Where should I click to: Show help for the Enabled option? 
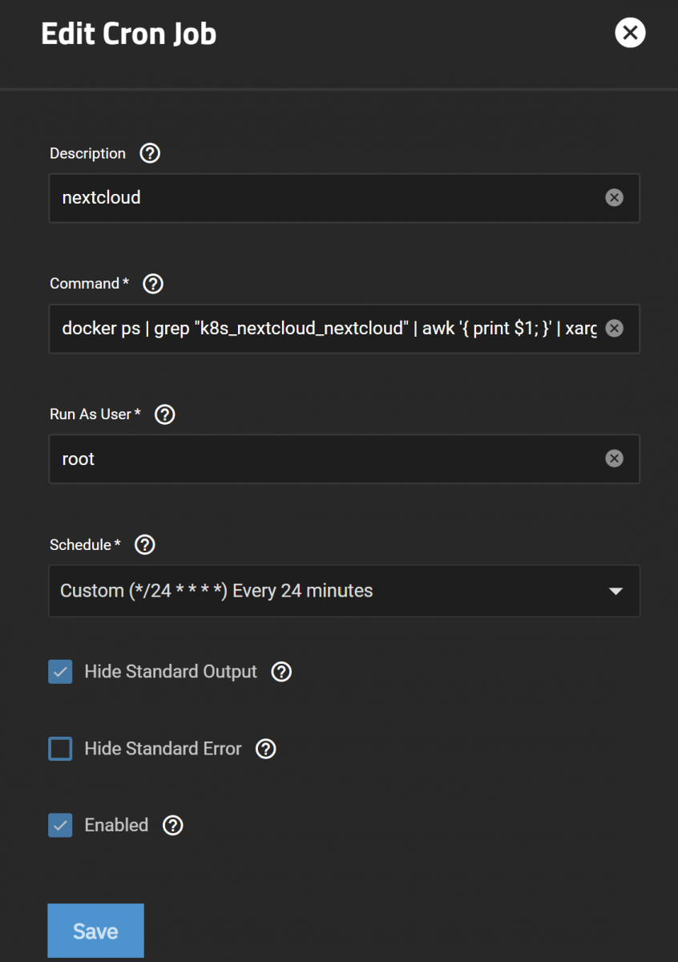click(x=172, y=825)
